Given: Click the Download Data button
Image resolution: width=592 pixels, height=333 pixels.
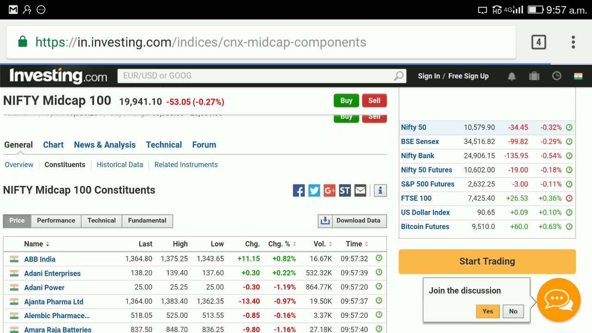Looking at the screenshot, I should click(x=352, y=221).
